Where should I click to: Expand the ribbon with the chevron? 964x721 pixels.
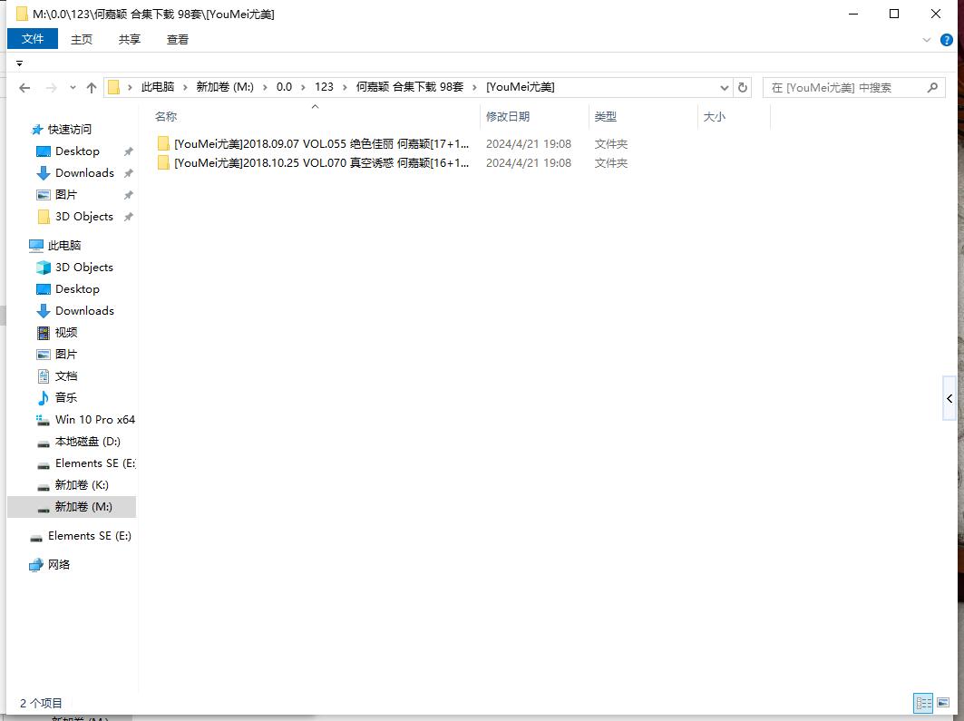(x=927, y=40)
